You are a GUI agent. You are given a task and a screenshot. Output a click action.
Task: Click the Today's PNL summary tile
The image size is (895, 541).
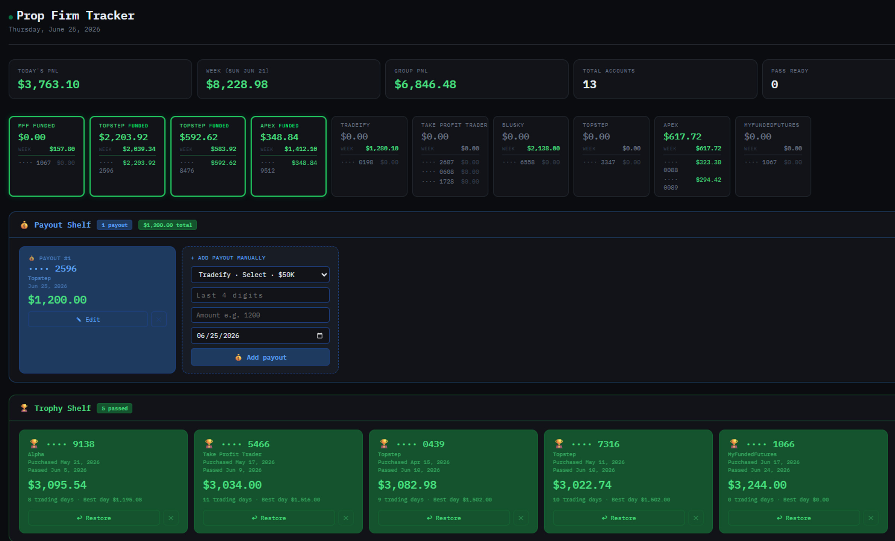pyautogui.click(x=100, y=79)
